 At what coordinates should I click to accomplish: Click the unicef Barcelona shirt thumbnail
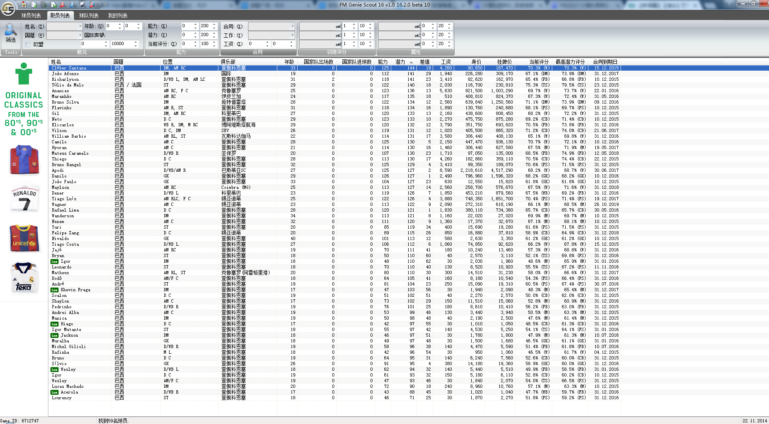24,238
